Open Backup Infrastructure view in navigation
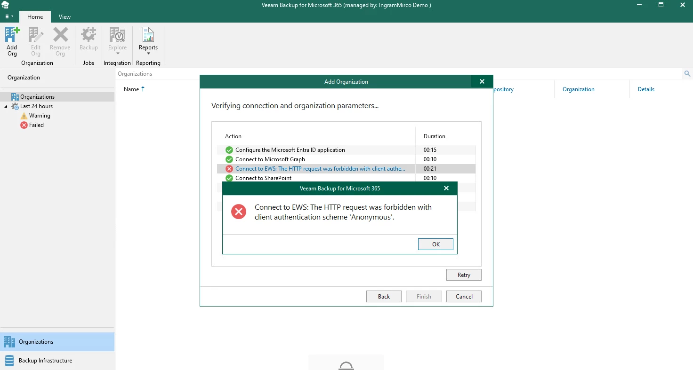Screen dimensions: 693x370 (57, 361)
